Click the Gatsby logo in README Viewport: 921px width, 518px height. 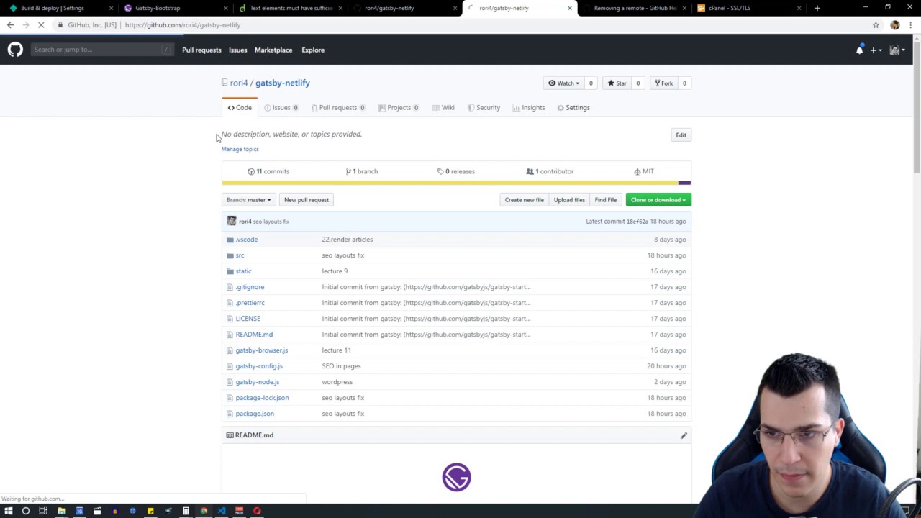pyautogui.click(x=456, y=477)
